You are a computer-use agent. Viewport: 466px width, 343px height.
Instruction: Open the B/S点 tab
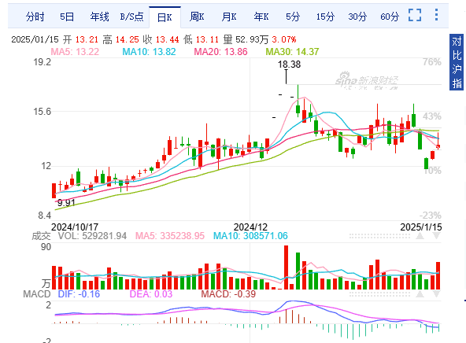(131, 17)
